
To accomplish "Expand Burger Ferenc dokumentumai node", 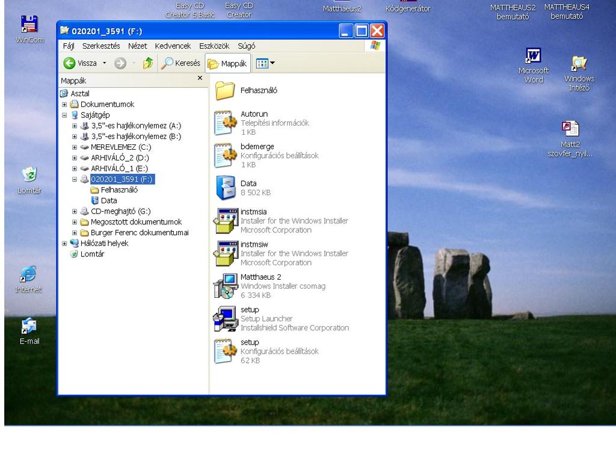I will [75, 233].
